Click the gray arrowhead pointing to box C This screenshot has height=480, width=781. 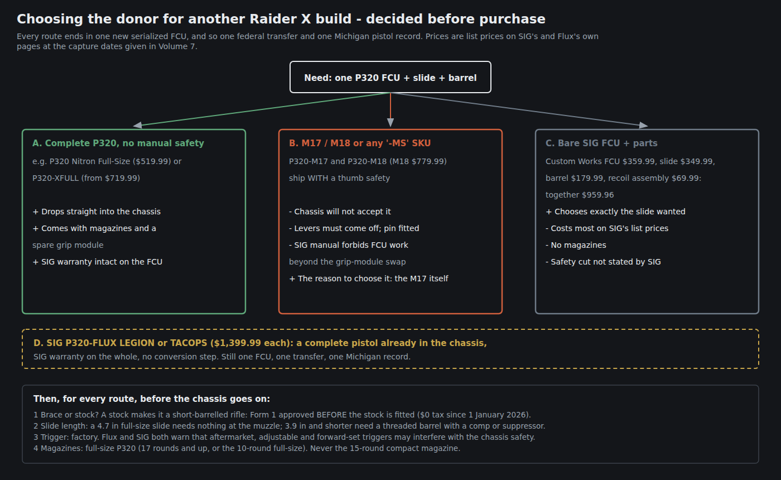[643, 125]
